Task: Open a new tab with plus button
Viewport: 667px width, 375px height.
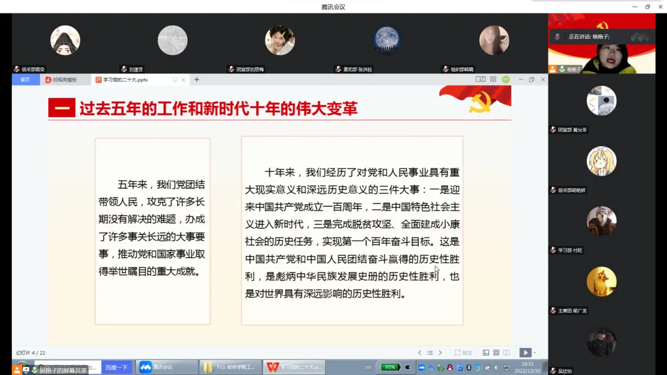Action: [x=196, y=80]
